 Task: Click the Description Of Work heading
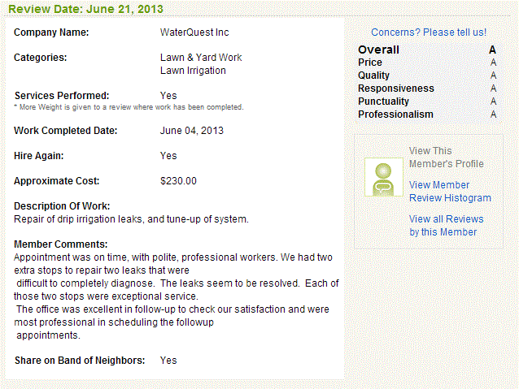62,206
